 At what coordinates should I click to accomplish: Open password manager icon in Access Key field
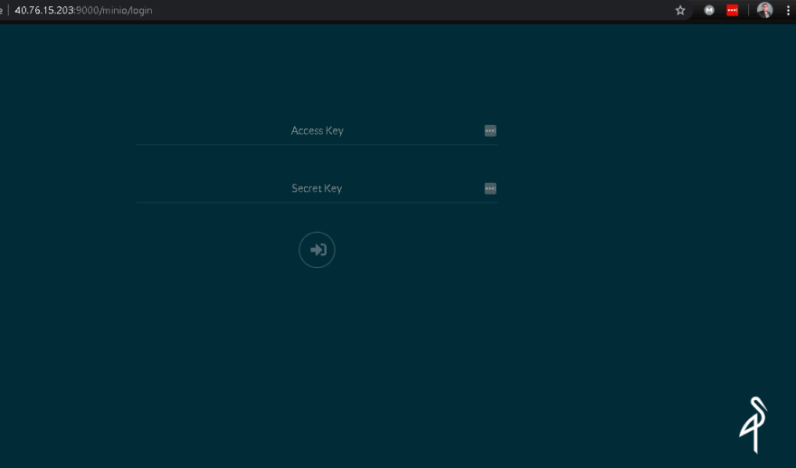click(x=490, y=131)
